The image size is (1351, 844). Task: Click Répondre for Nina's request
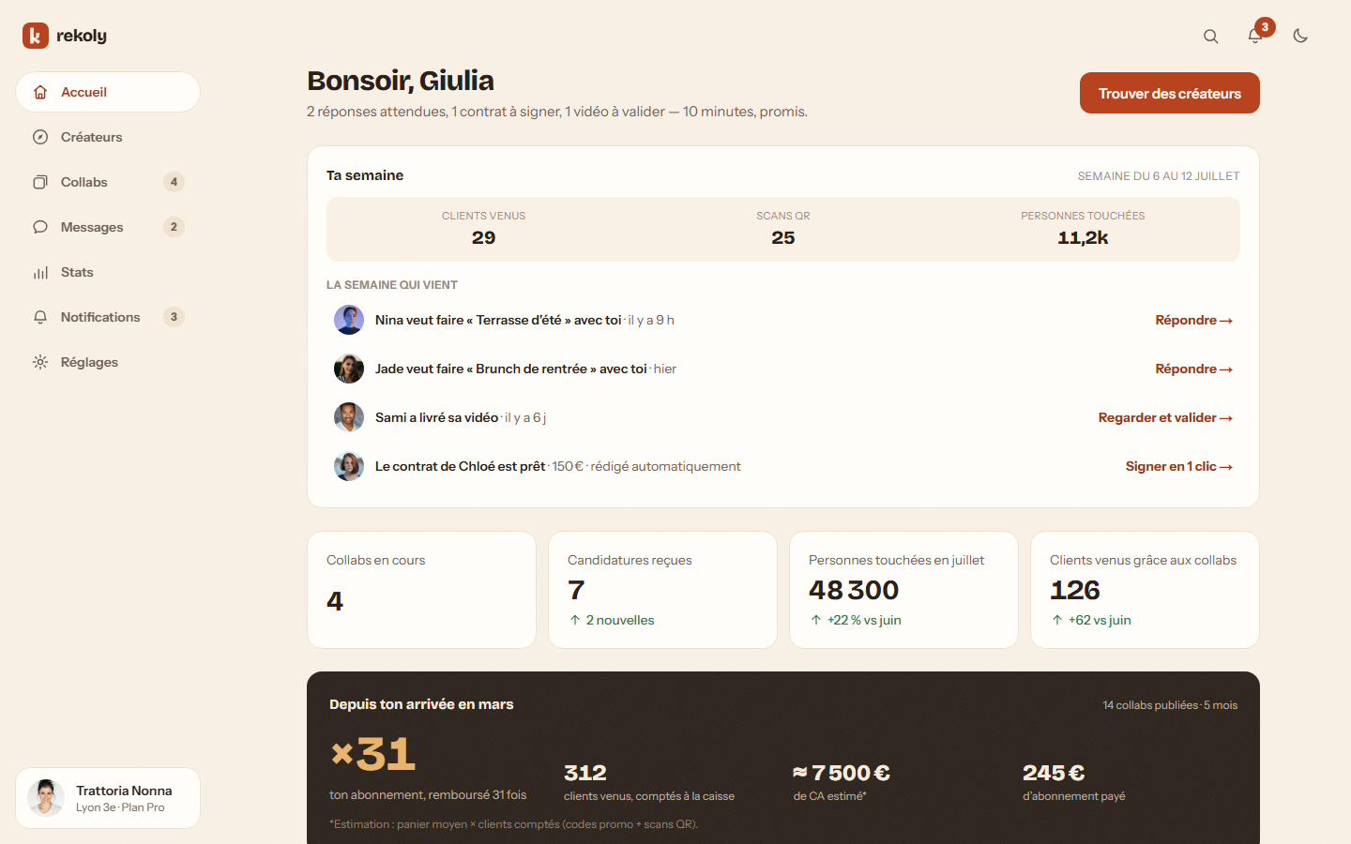1193,321
